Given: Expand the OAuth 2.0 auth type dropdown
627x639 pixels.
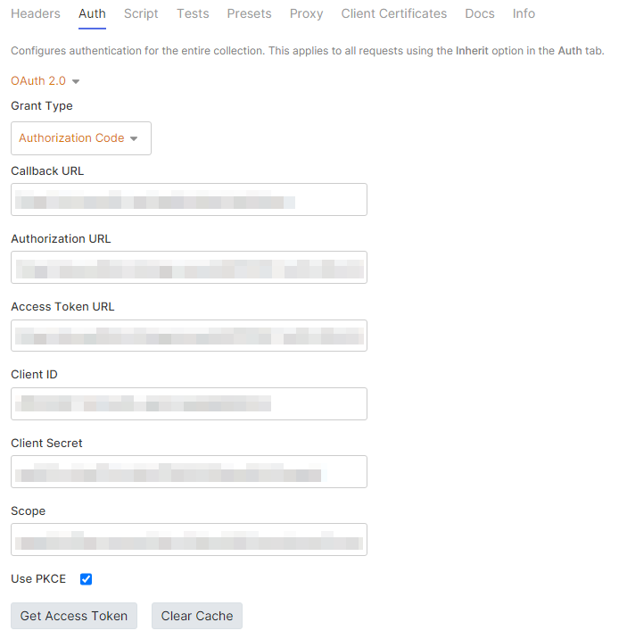Looking at the screenshot, I should [45, 81].
